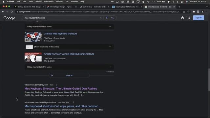This screenshot has height=118, width=210.
Task: Close the Dan Rodney - Instructor tab
Action: coord(109,7)
